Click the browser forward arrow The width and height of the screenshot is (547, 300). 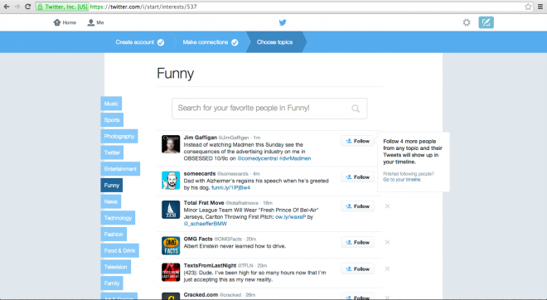pyautogui.click(x=17, y=7)
